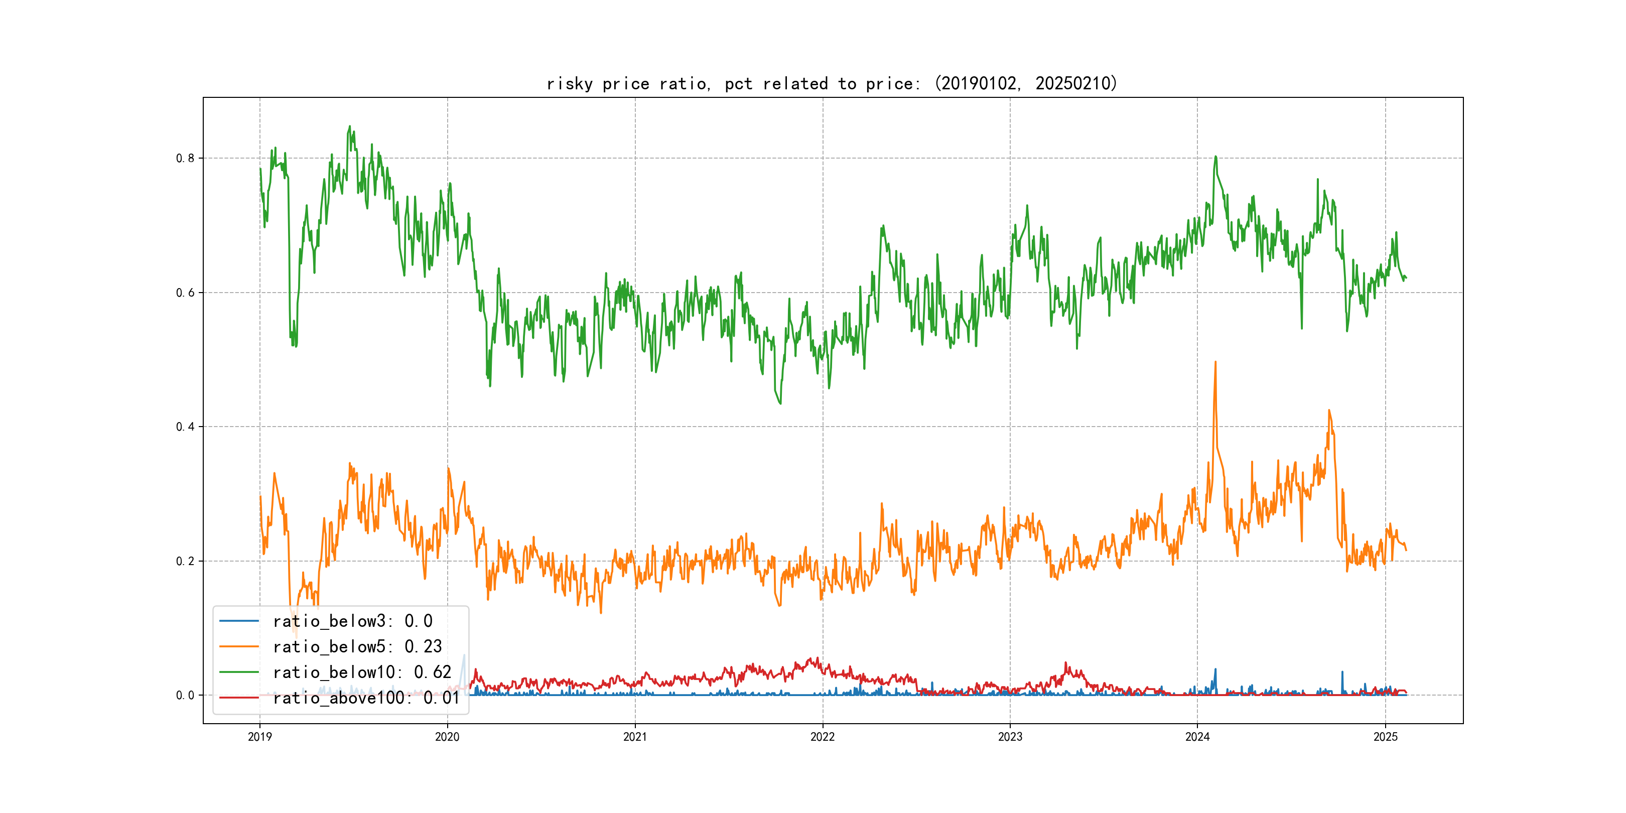Click the green ratio_below10 legend line

tap(238, 672)
